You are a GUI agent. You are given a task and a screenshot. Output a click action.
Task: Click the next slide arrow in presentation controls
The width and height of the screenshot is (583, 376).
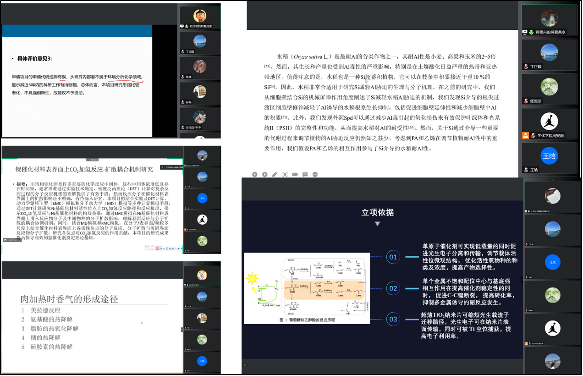point(265,174)
